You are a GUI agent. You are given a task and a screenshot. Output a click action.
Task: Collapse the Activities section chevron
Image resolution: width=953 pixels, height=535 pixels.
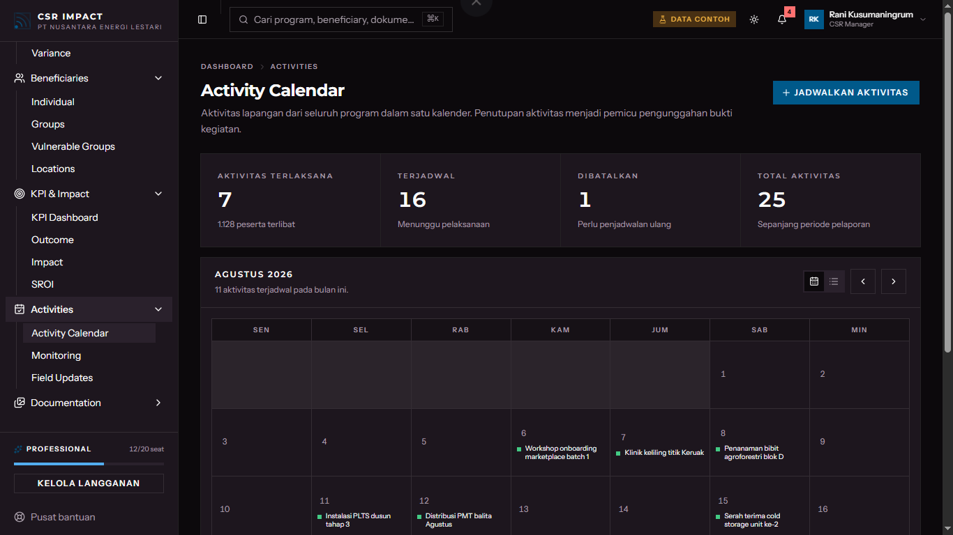click(x=158, y=309)
